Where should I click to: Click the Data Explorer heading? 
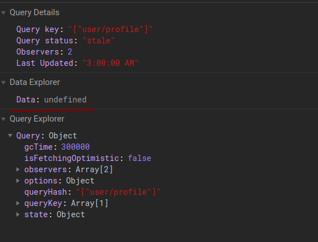(35, 82)
